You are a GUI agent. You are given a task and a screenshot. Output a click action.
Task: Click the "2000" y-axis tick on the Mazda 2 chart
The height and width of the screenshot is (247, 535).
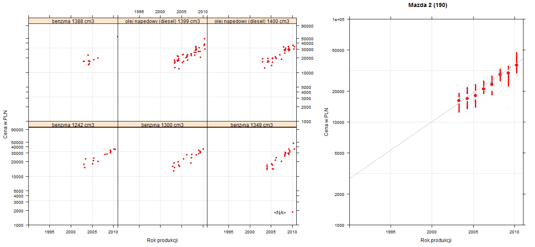(340, 194)
